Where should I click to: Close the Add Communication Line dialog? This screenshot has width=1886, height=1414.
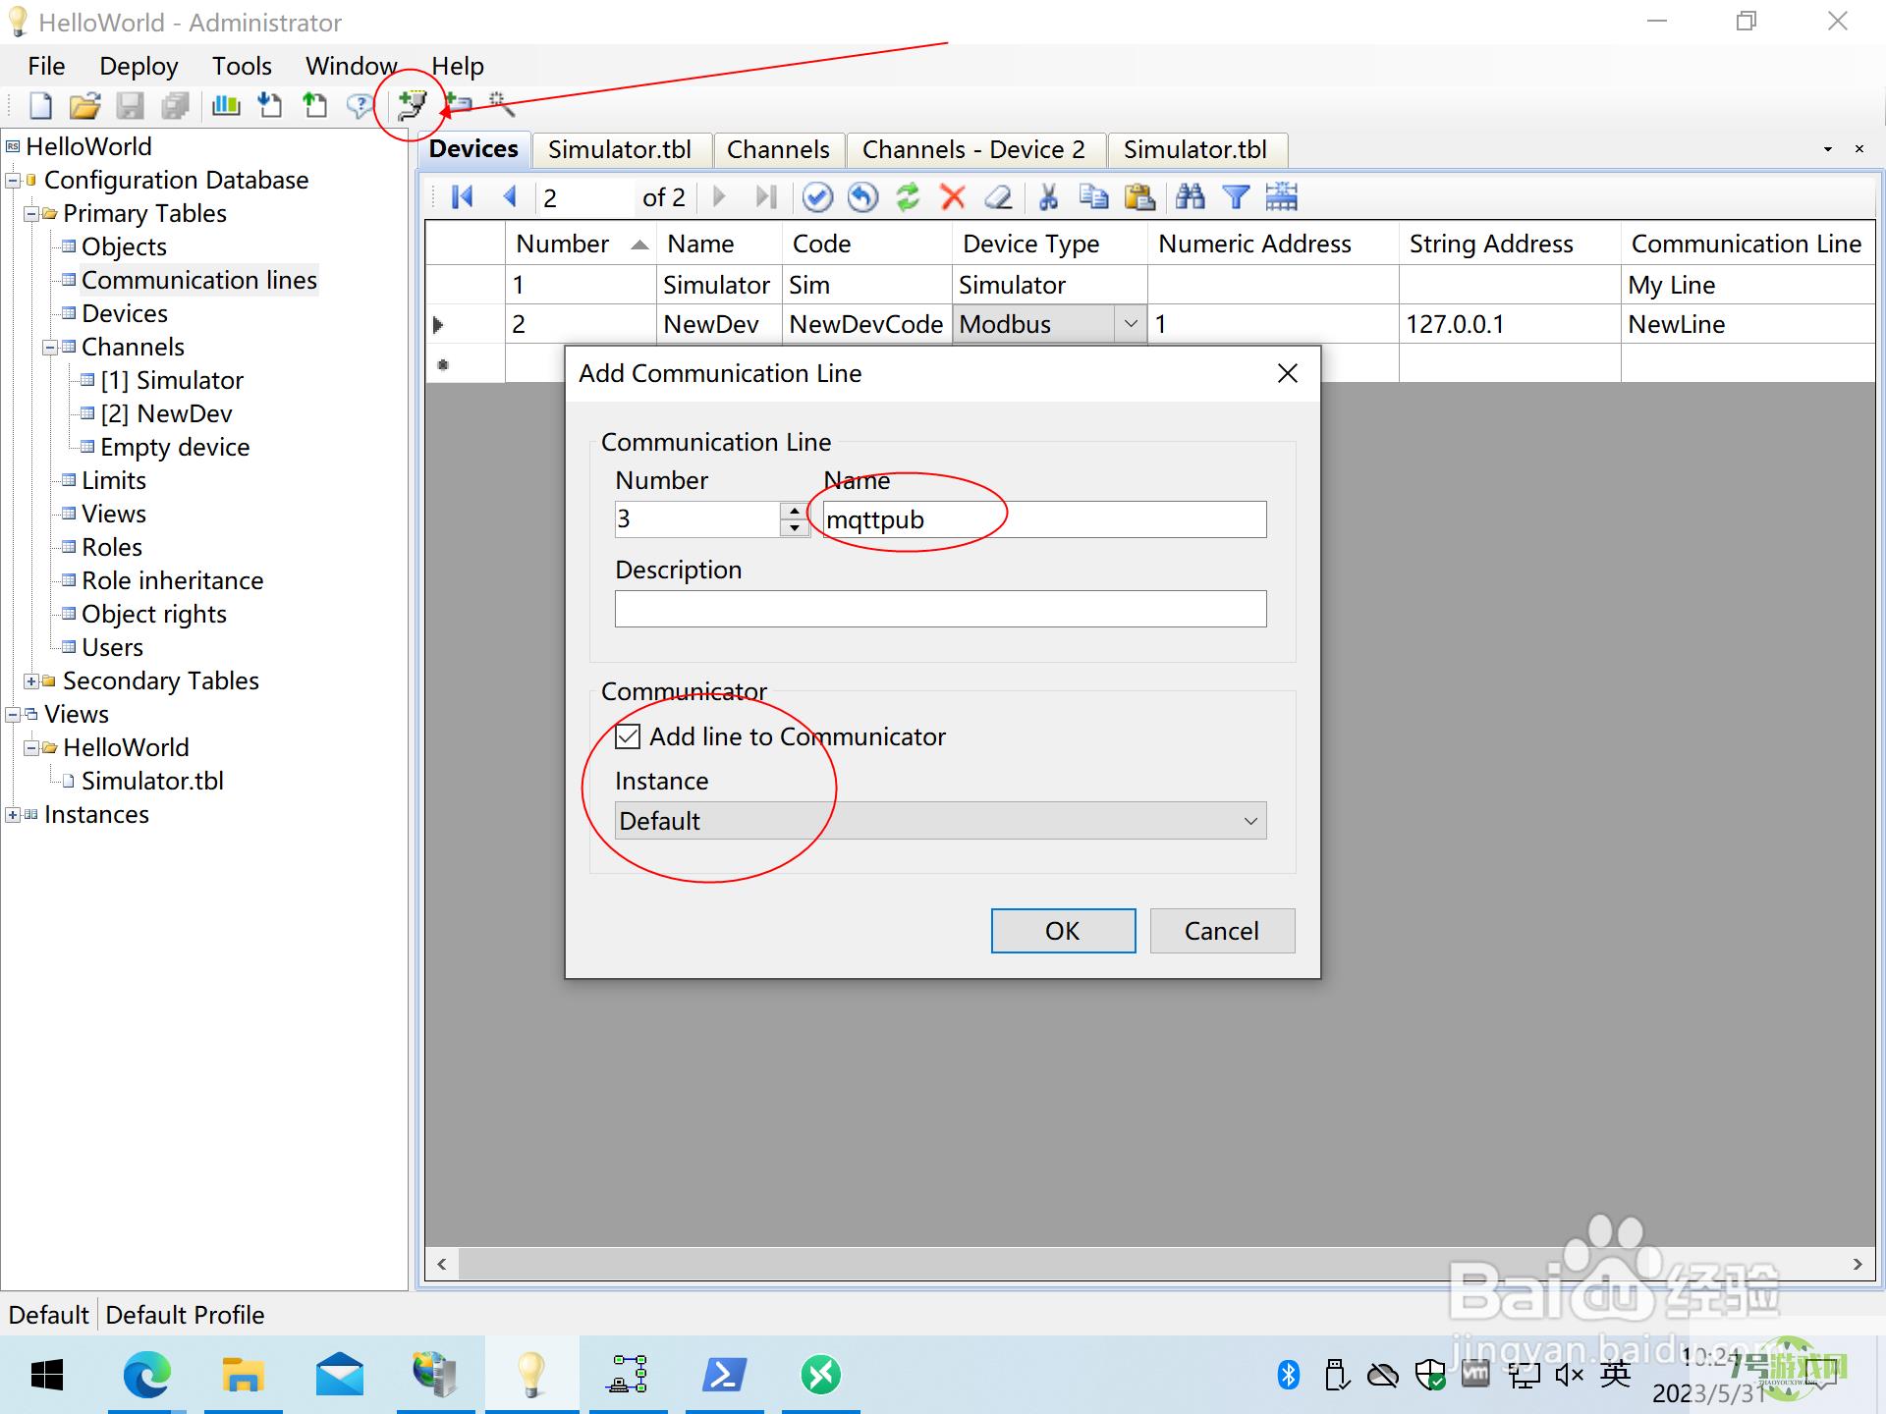pos(1288,373)
